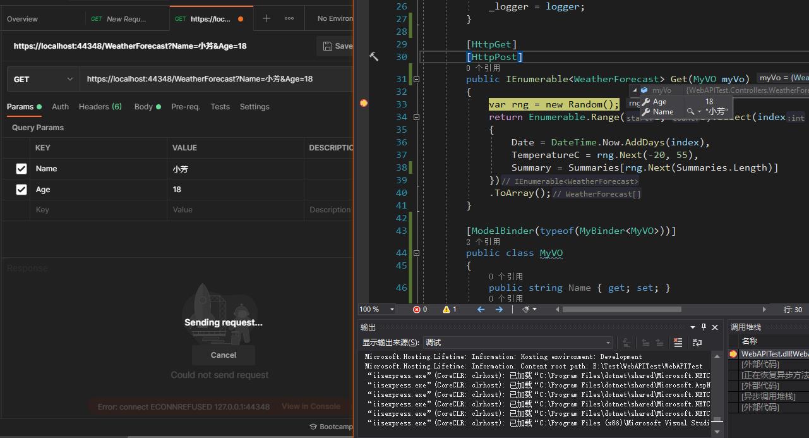
Task: Click the quick actions hammer icon
Action: tap(374, 57)
